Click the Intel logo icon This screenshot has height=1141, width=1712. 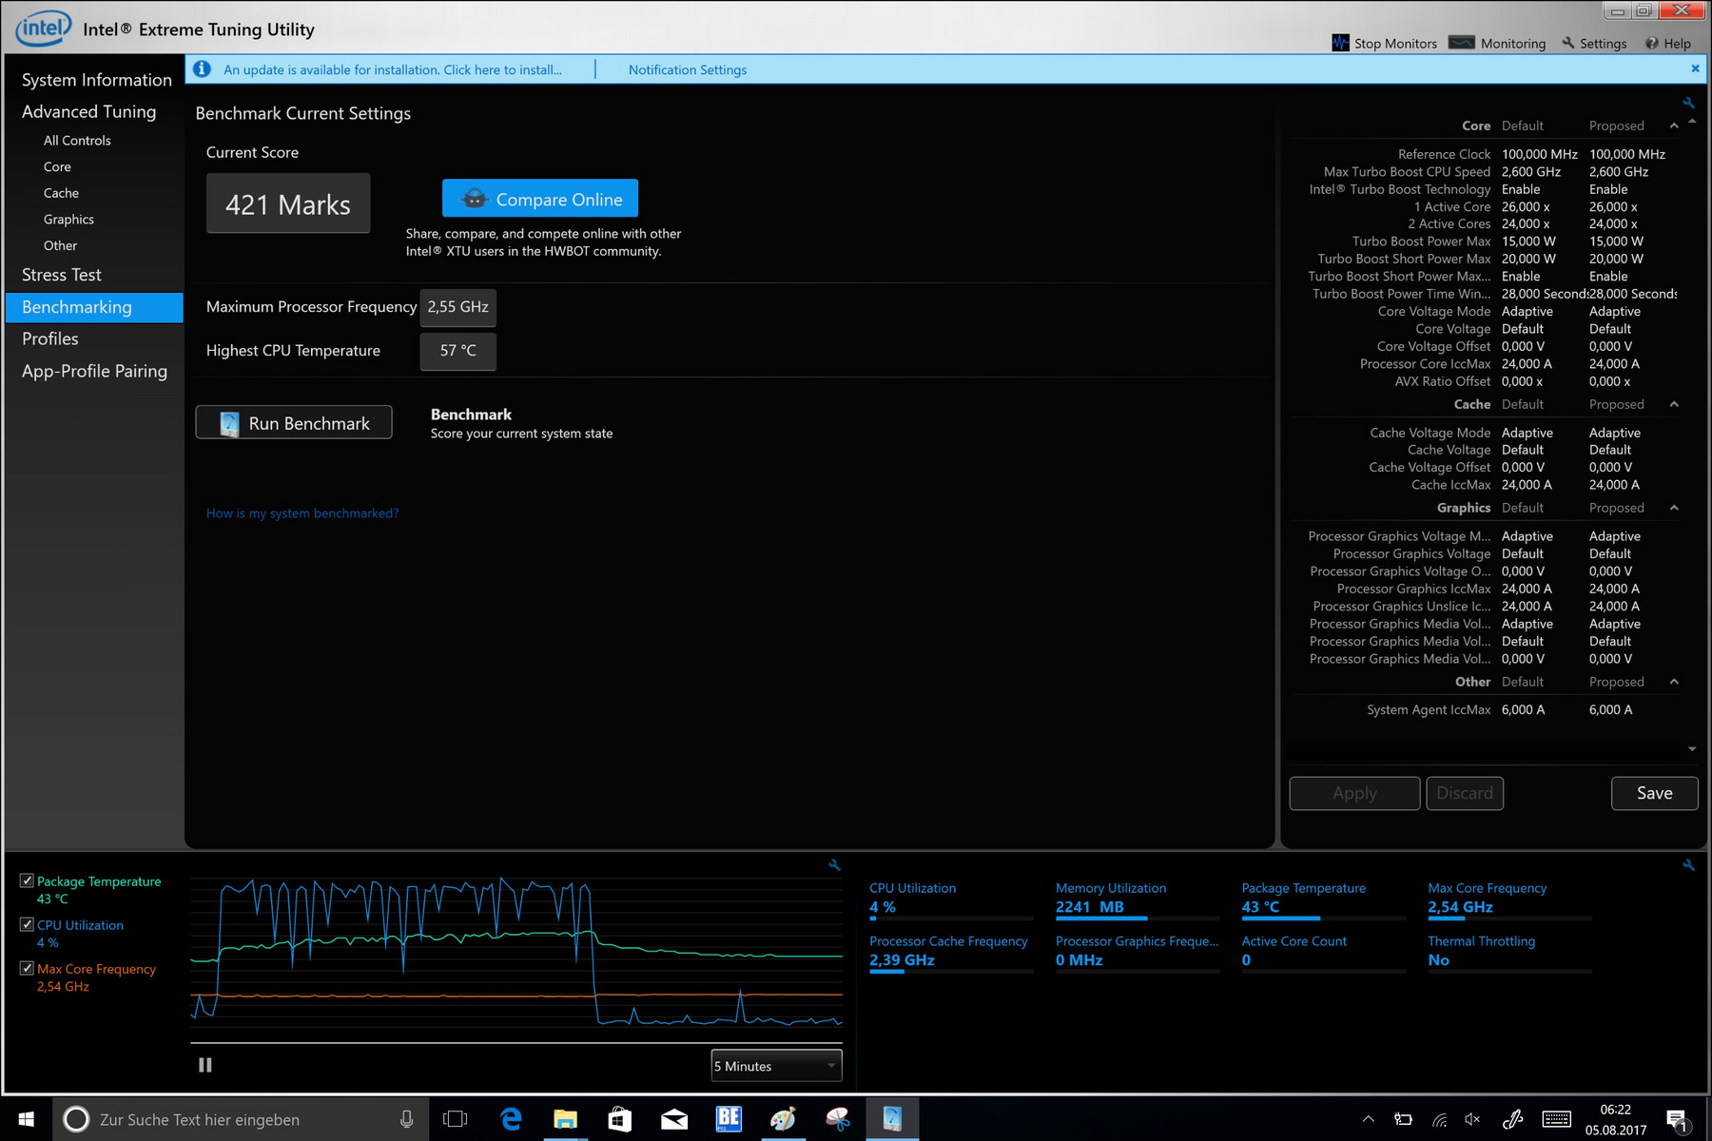pos(43,28)
